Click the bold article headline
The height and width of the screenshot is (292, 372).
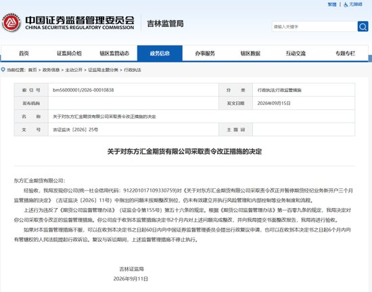(x=185, y=151)
